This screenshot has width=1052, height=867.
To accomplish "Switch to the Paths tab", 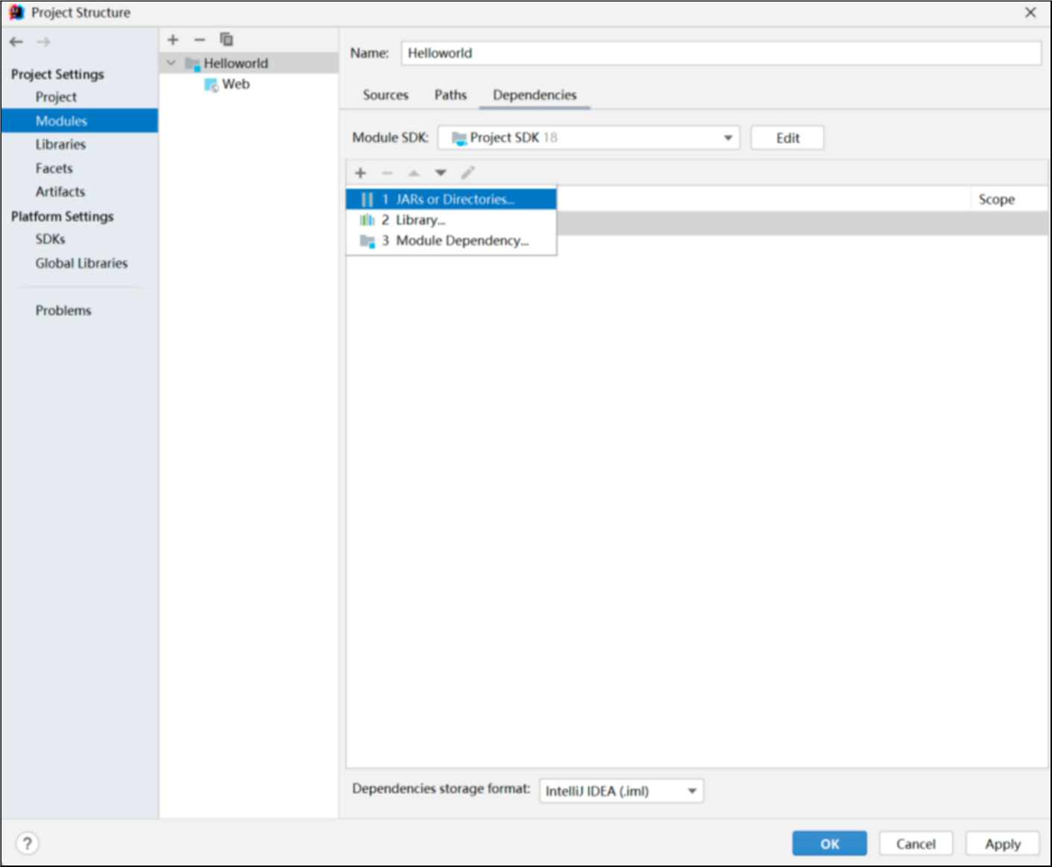I will [450, 95].
